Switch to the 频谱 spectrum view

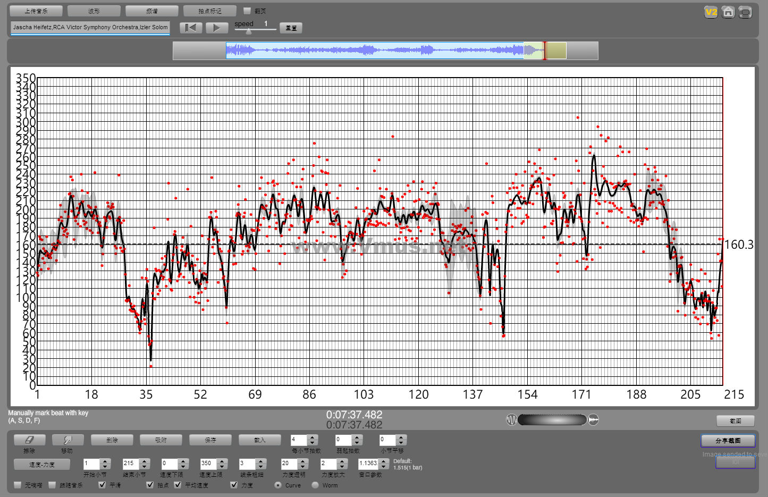tap(151, 11)
